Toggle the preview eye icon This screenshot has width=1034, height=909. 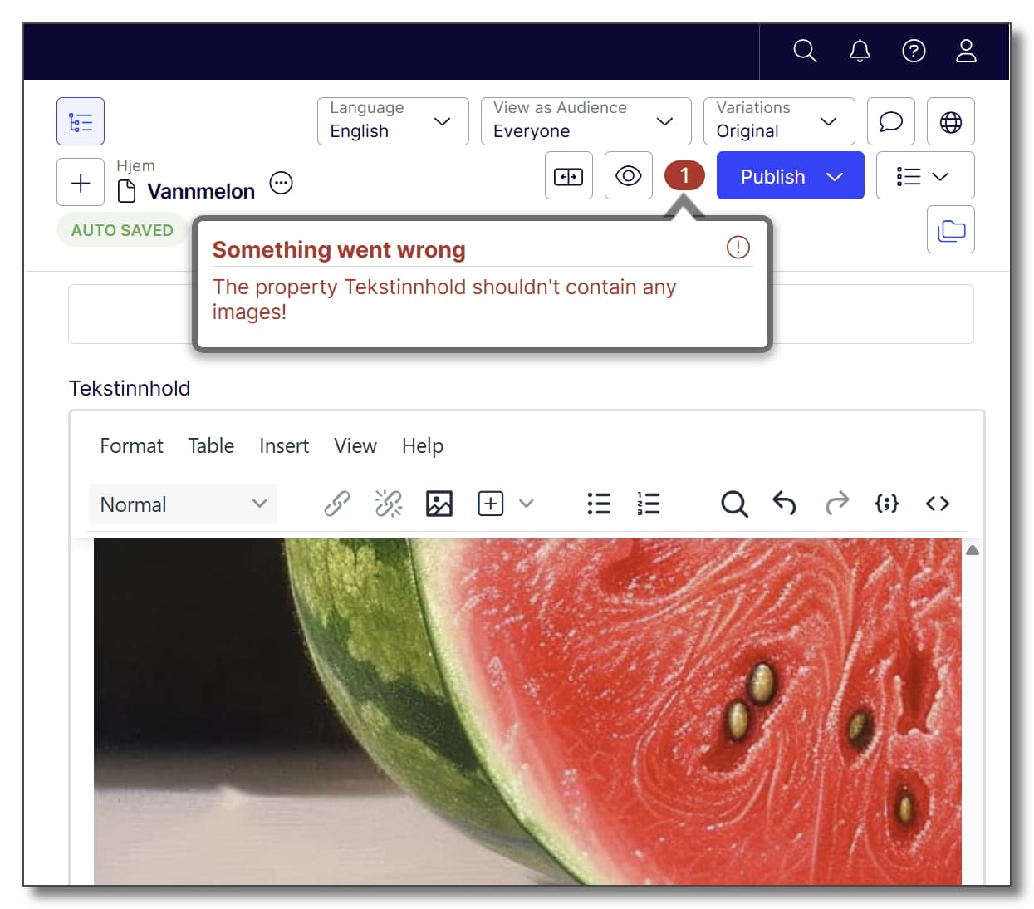(628, 175)
